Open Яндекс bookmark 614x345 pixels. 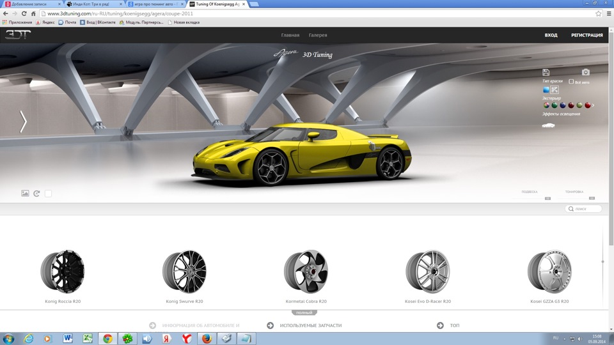click(x=45, y=22)
